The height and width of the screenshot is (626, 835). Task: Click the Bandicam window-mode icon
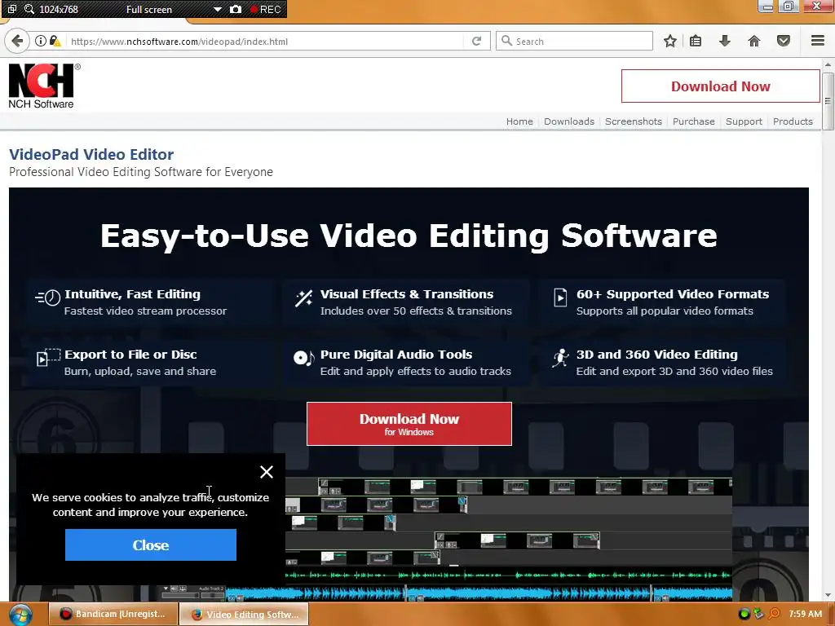coord(12,9)
